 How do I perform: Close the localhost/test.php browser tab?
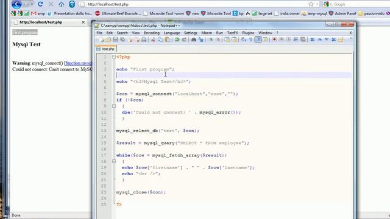click(83, 23)
